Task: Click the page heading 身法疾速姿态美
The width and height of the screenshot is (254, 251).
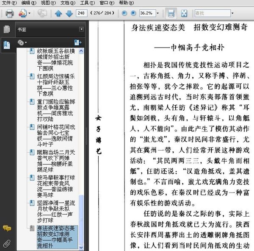Action: coord(158,28)
